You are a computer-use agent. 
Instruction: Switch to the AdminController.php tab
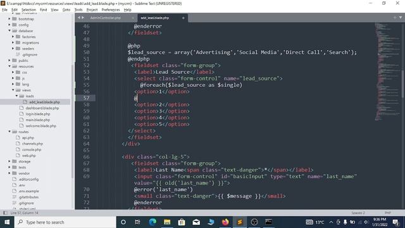[106, 18]
